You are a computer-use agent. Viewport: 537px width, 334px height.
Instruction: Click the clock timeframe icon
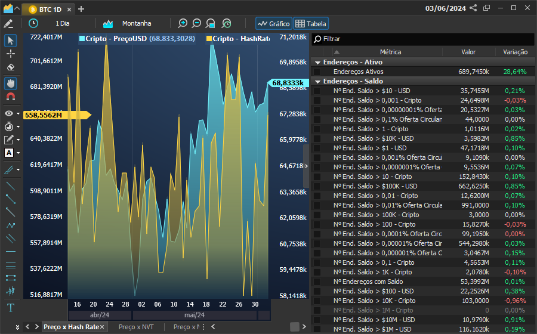pos(33,23)
